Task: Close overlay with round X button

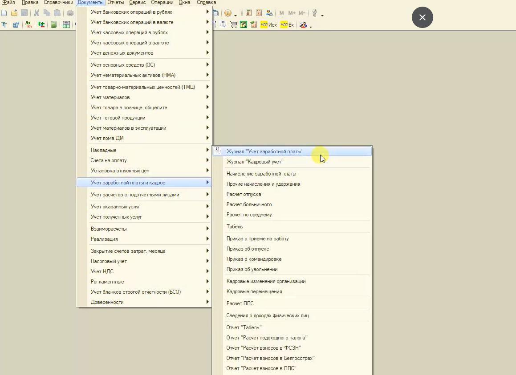Action: click(422, 17)
